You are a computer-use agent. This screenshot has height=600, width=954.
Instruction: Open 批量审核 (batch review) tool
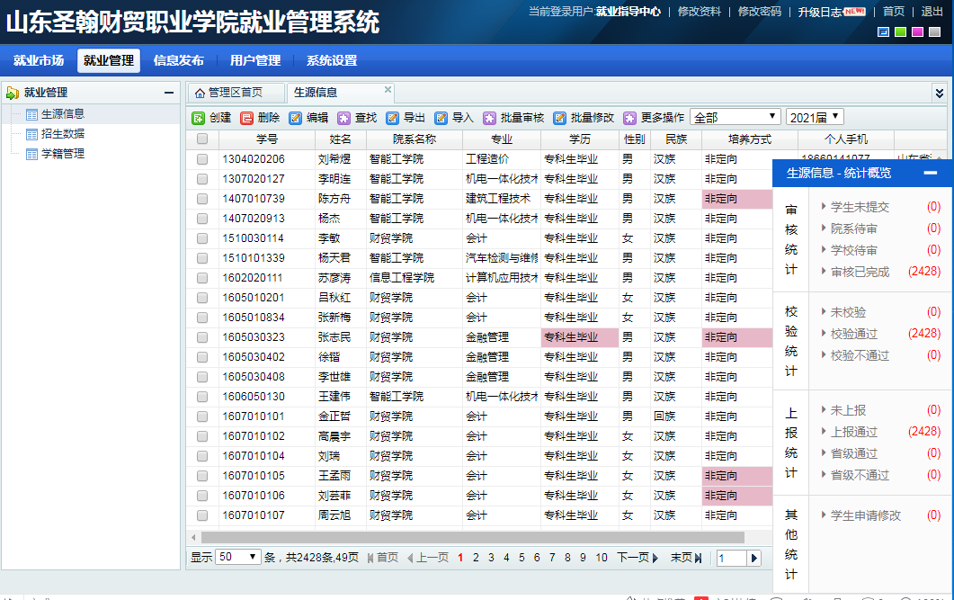(490, 118)
